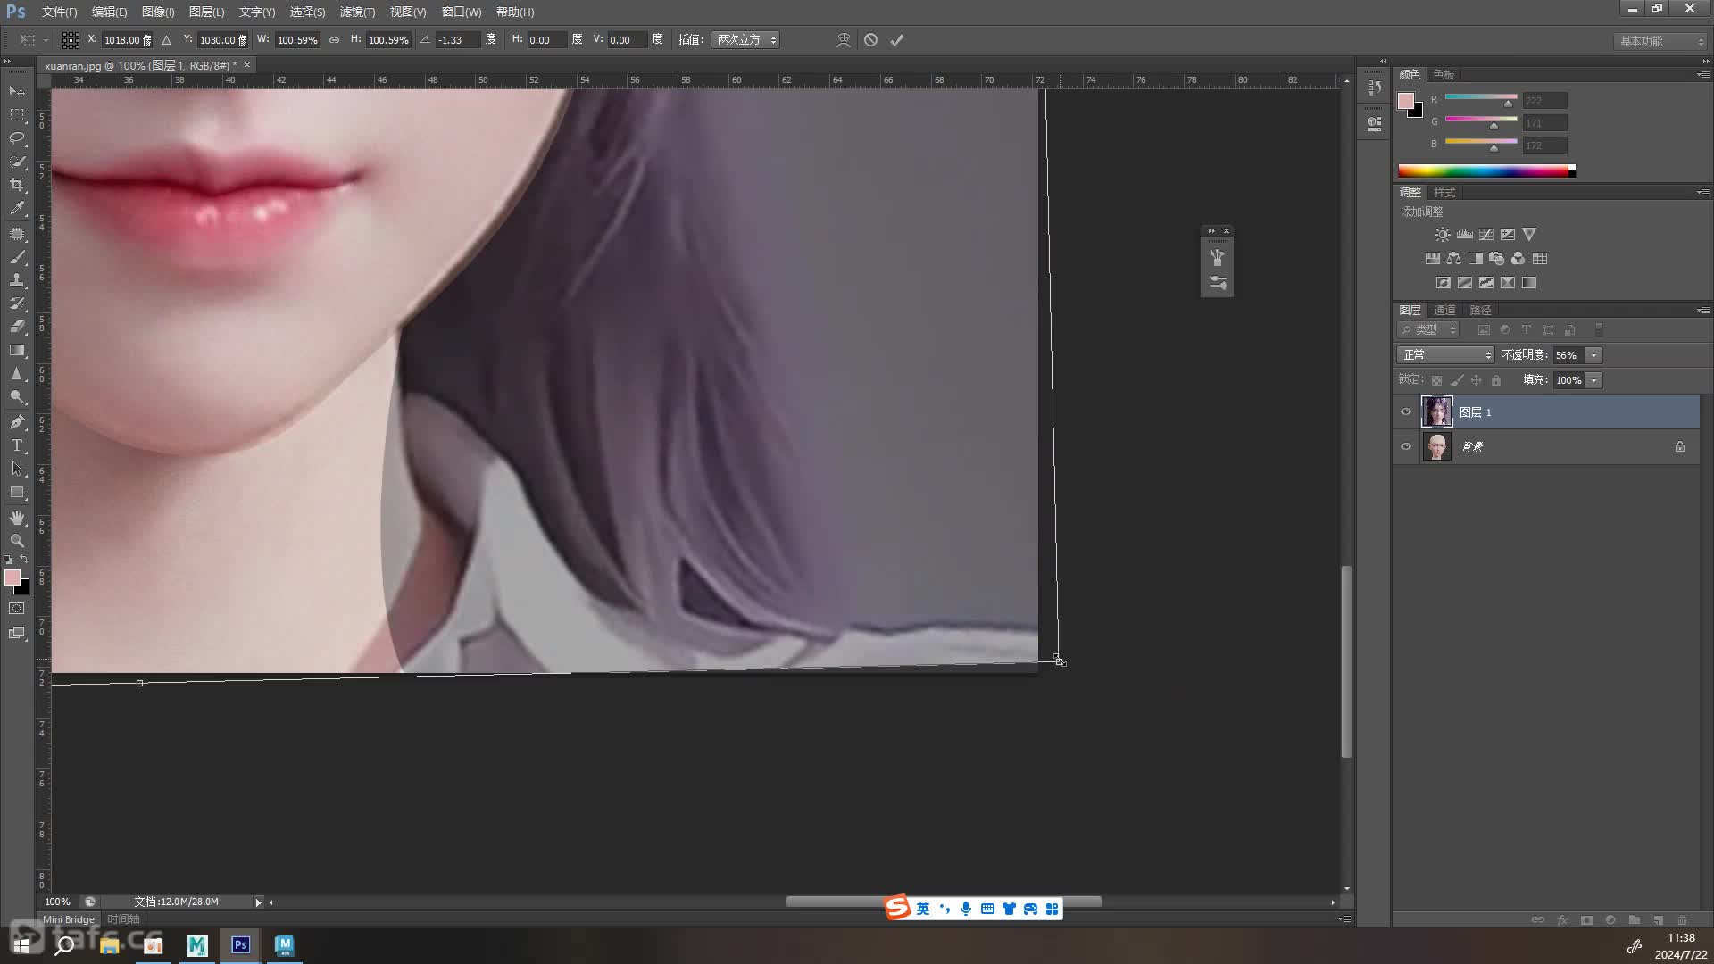Open the 时间轴 timeline tab
1714x964 pixels.
[123, 919]
